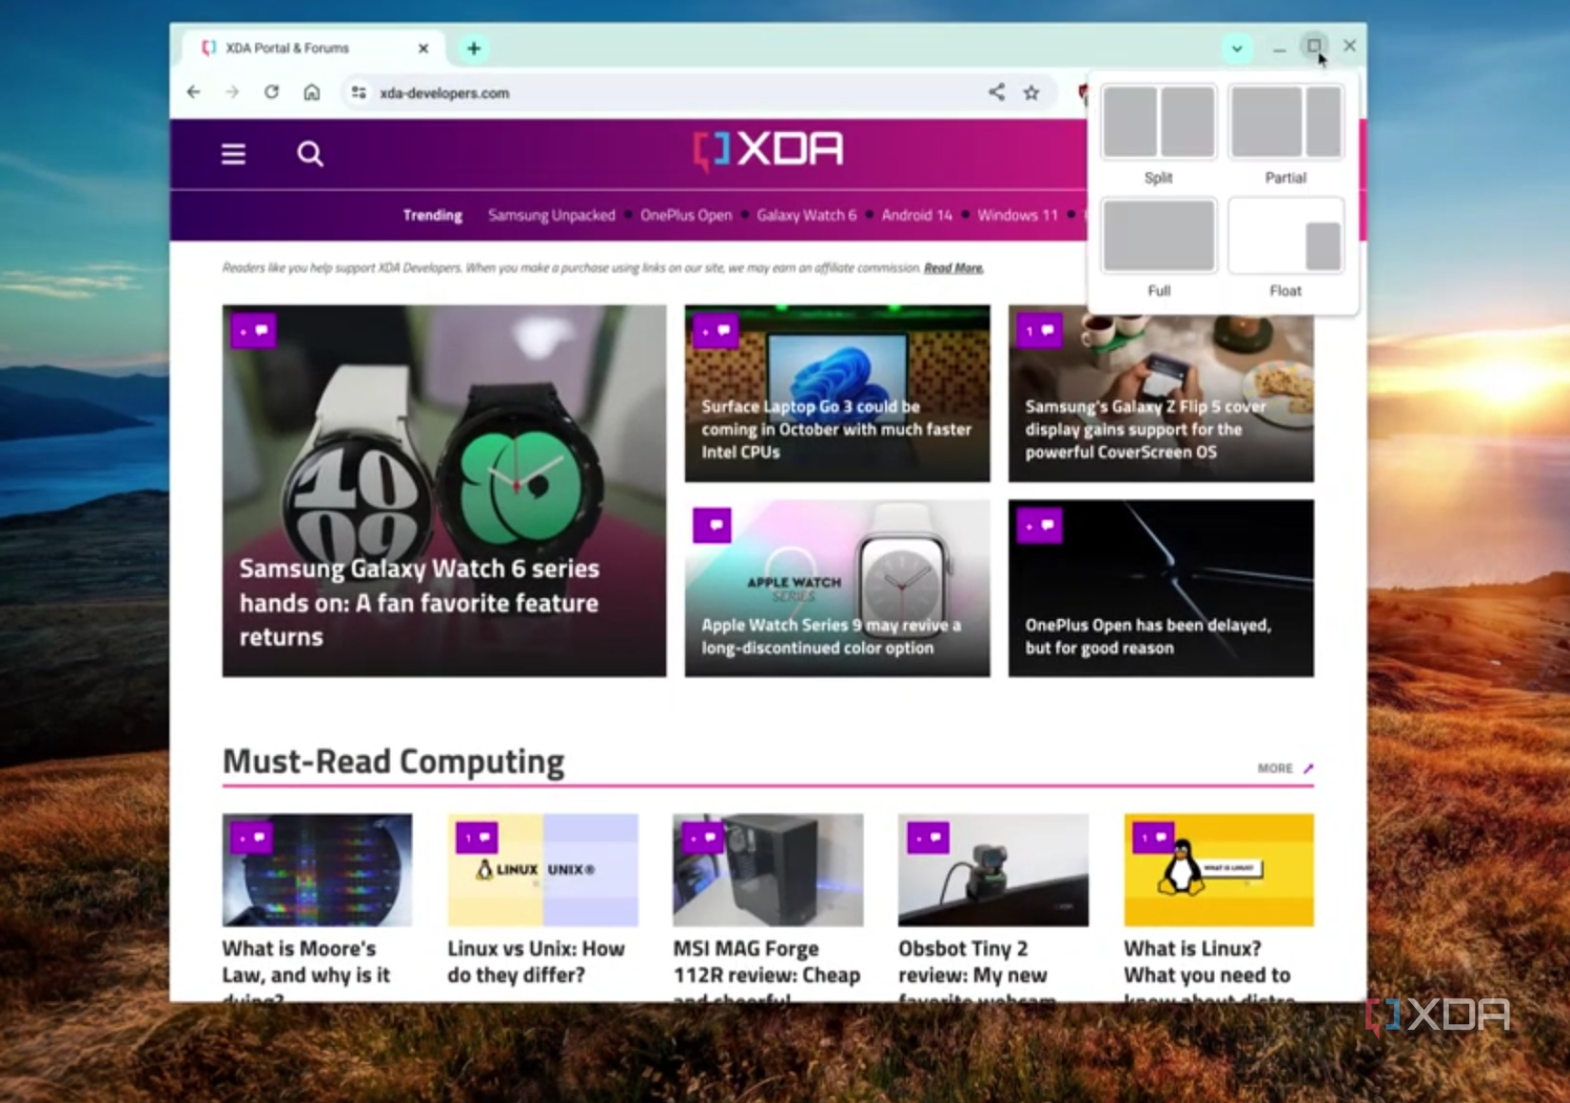Screen dimensions: 1570x1103
Task: Open comments badge on OnePlus Open card
Action: (1039, 525)
